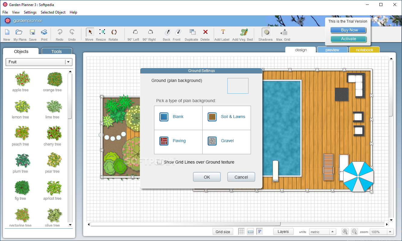The width and height of the screenshot is (402, 241).
Task: Open the zoom 100% dropdown
Action: pyautogui.click(x=382, y=232)
